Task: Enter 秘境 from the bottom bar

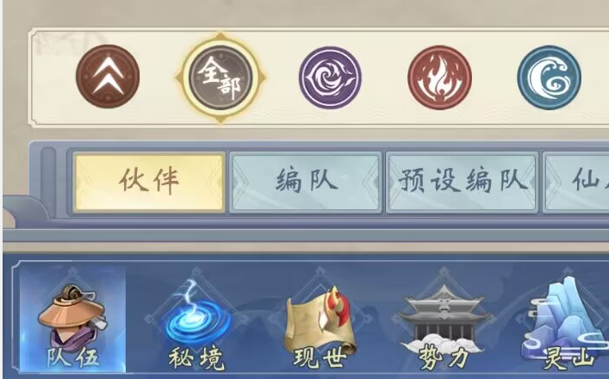Action: (197, 358)
